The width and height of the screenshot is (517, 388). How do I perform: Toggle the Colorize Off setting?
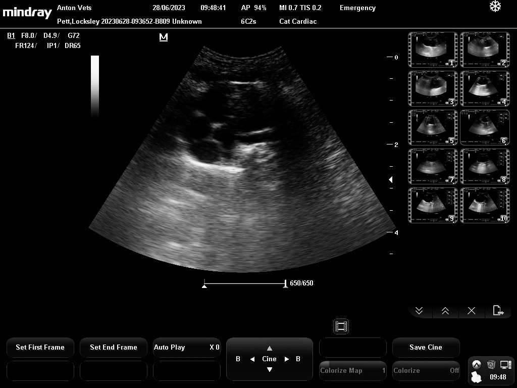coord(426,370)
